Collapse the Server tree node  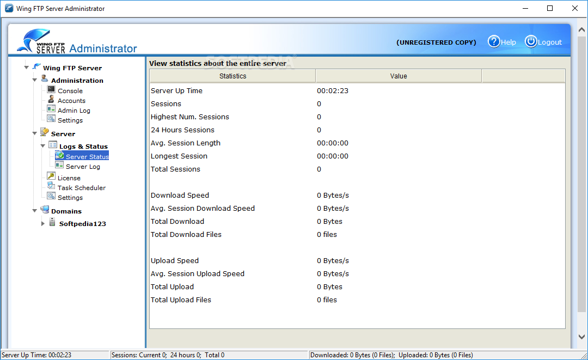pyautogui.click(x=34, y=133)
